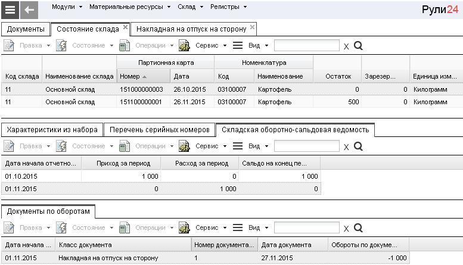Close the Состояние склада tab
The image size is (463, 265).
coord(125,27)
